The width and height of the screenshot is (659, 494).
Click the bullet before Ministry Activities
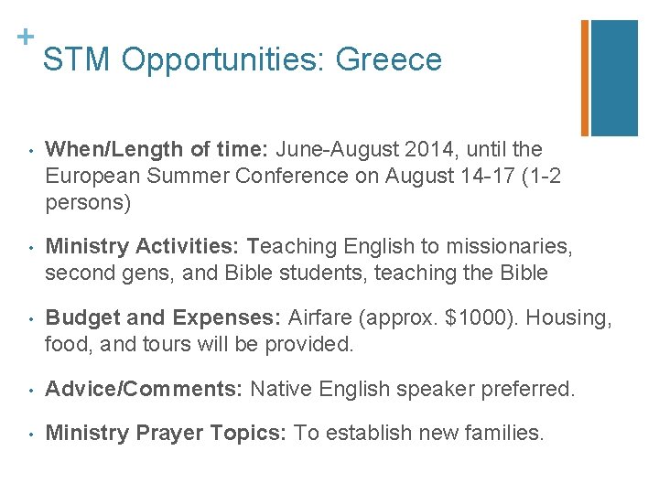pyautogui.click(x=31, y=248)
